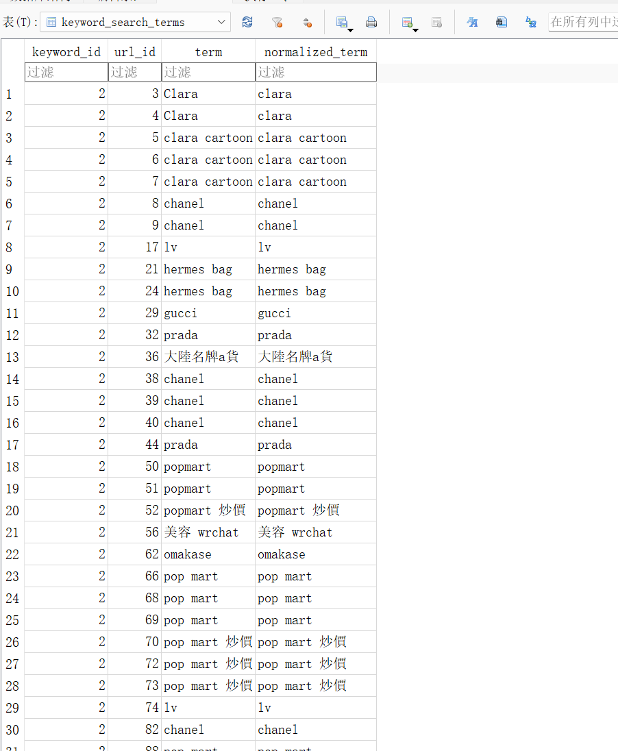The width and height of the screenshot is (618, 751).
Task: Sort by the term column header
Action: (208, 52)
